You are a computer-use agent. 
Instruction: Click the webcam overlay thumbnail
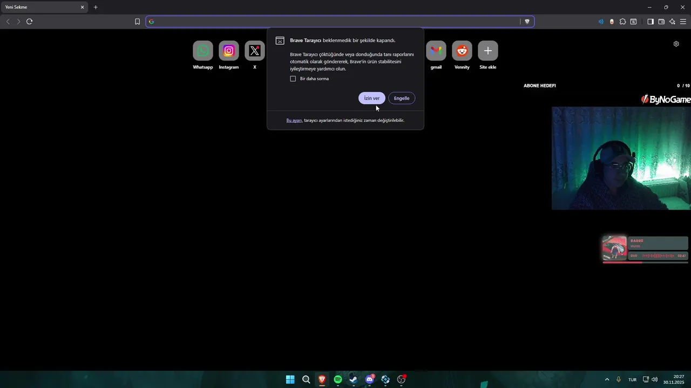pos(621,158)
